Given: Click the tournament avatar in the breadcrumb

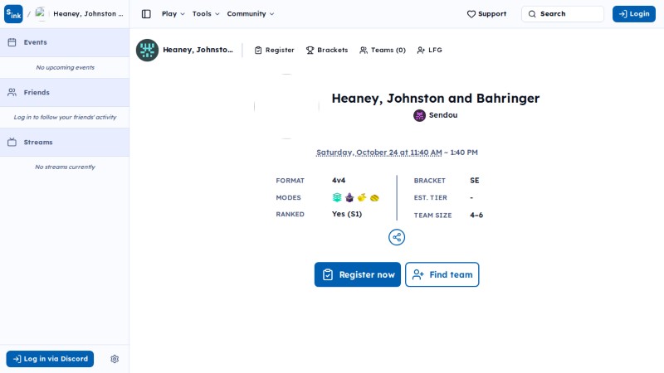Looking at the screenshot, I should (41, 13).
